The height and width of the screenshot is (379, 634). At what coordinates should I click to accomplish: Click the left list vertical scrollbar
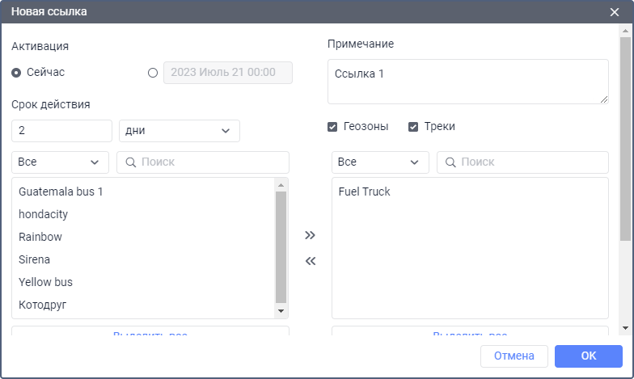pos(281,246)
